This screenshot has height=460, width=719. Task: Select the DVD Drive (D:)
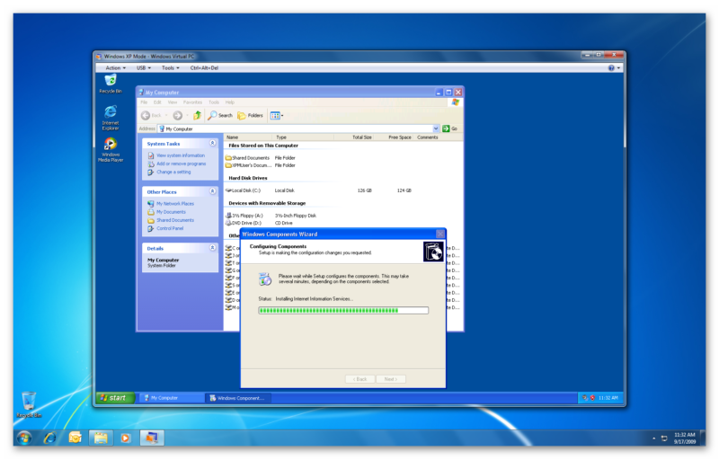pos(244,223)
